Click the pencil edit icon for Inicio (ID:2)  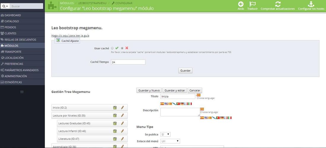(x=122, y=108)
